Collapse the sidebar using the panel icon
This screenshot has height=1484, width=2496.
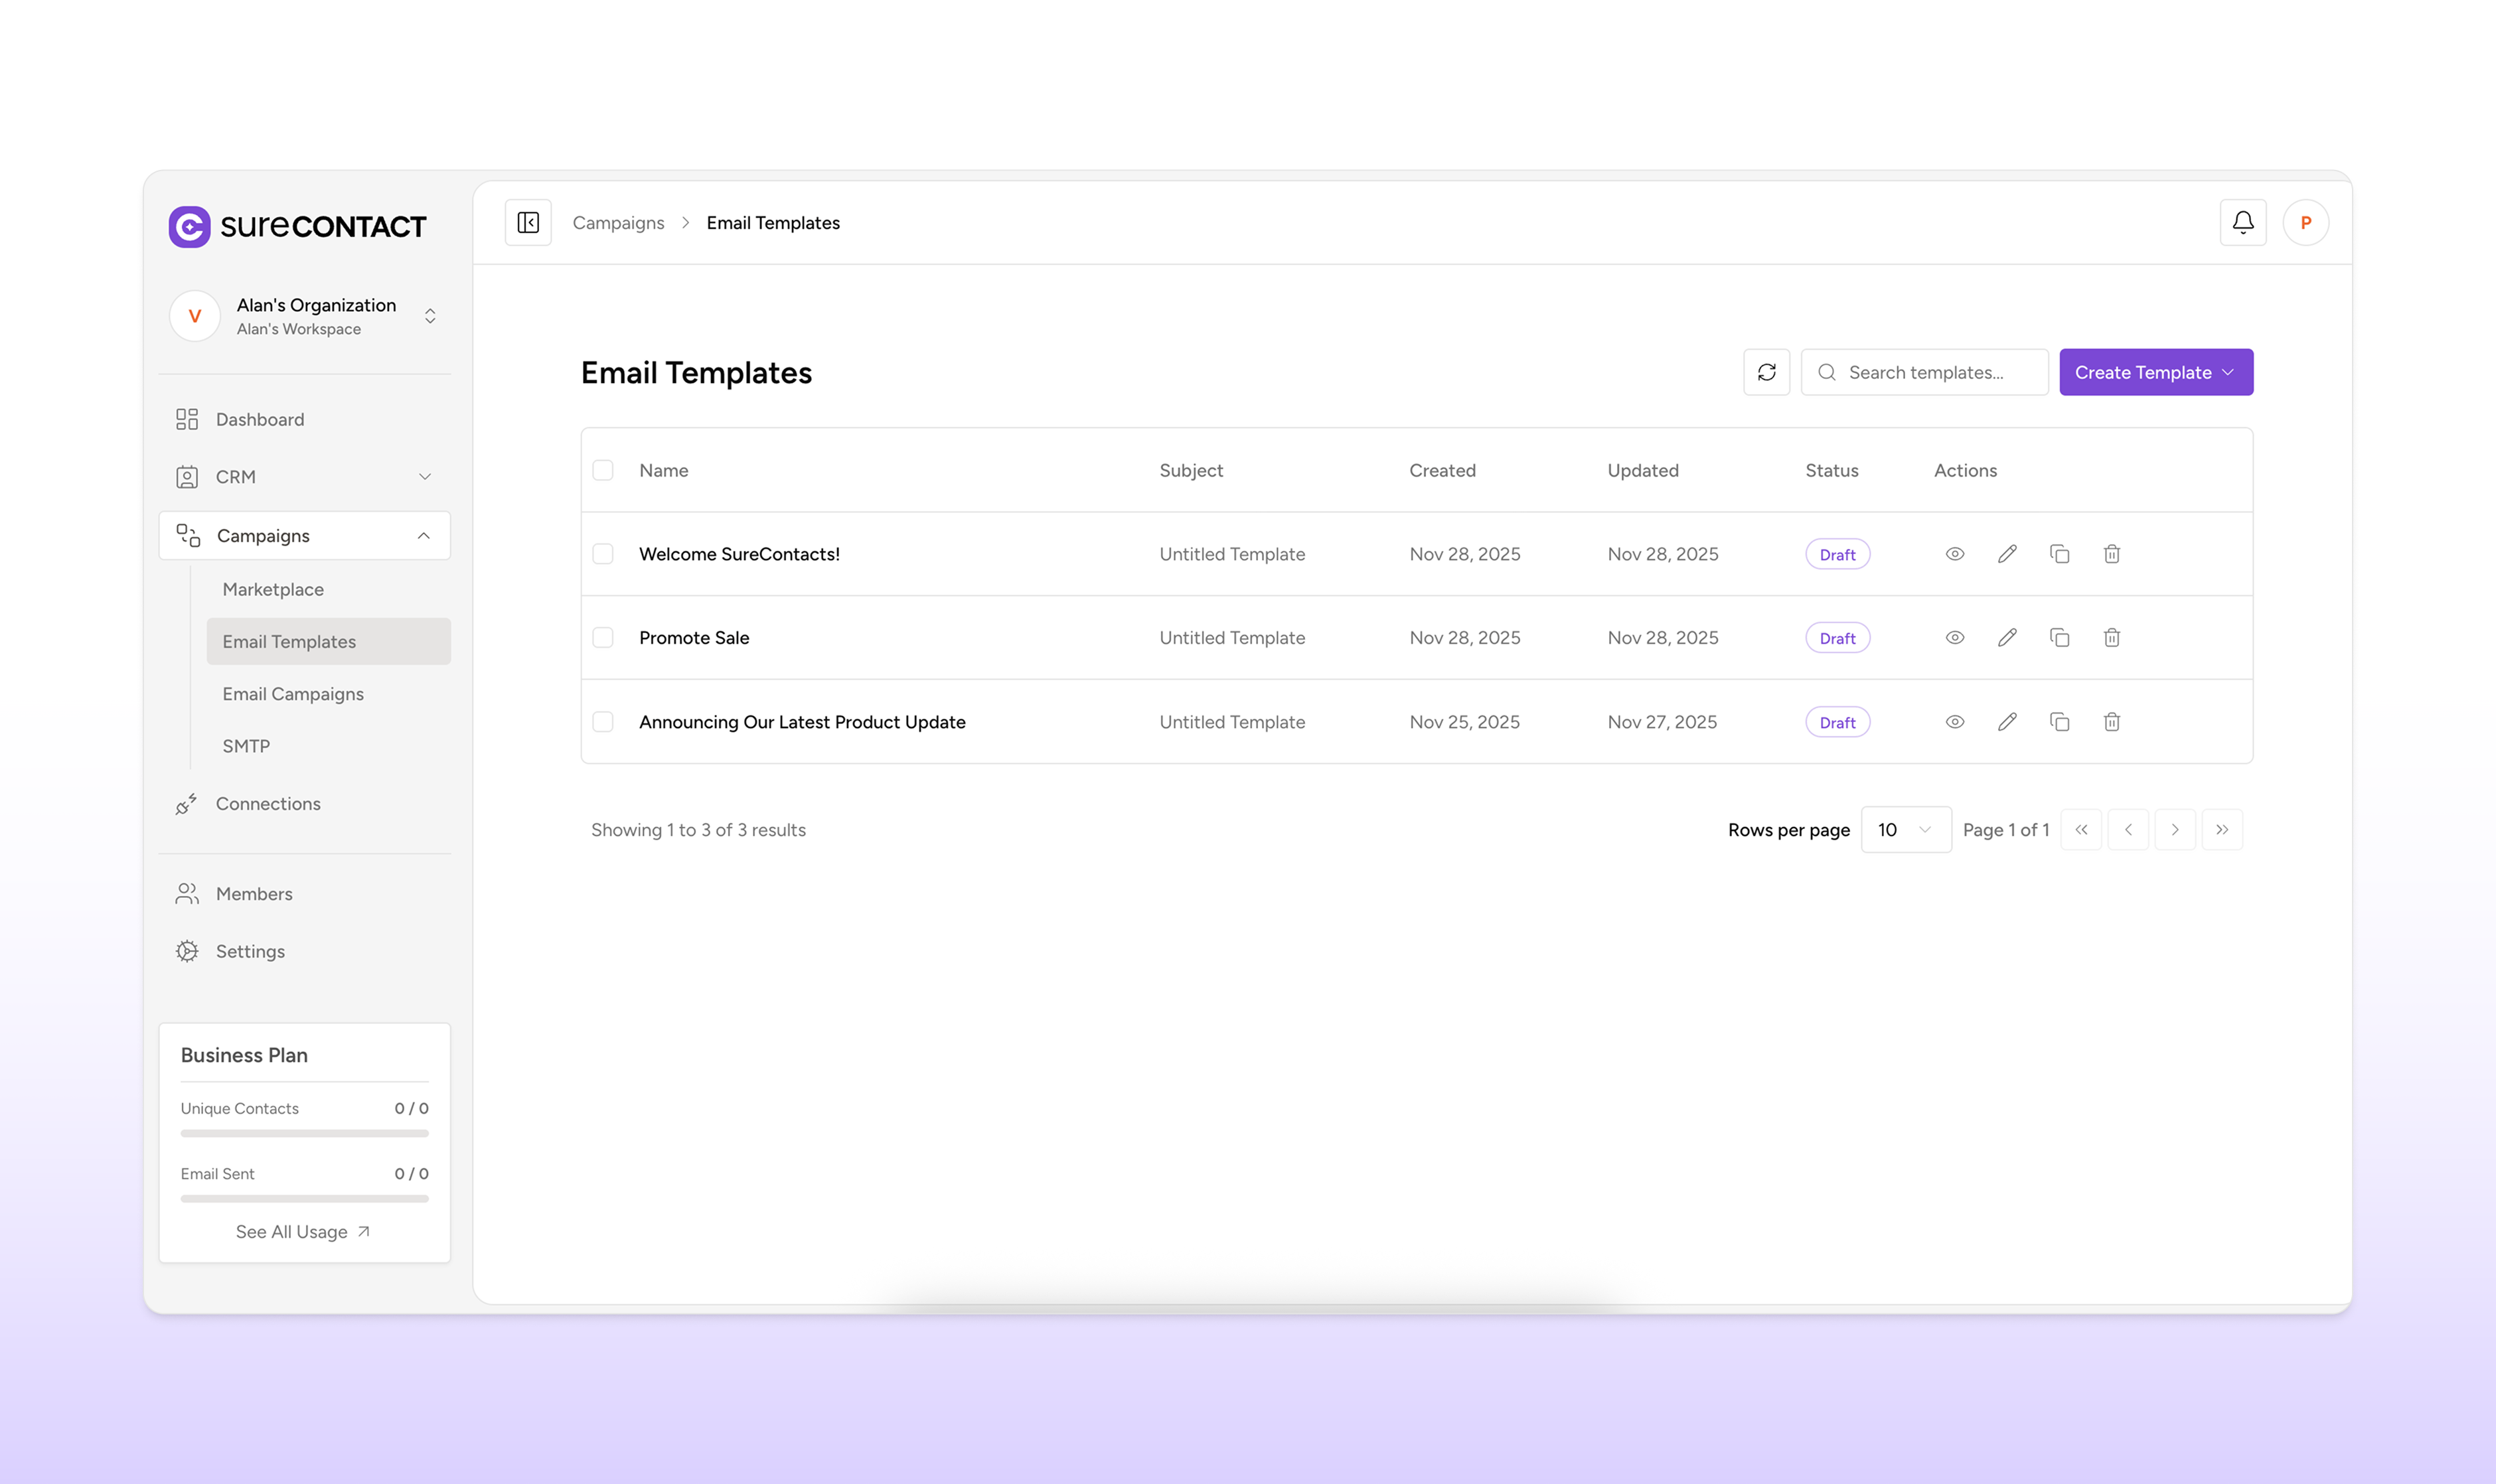coord(528,222)
